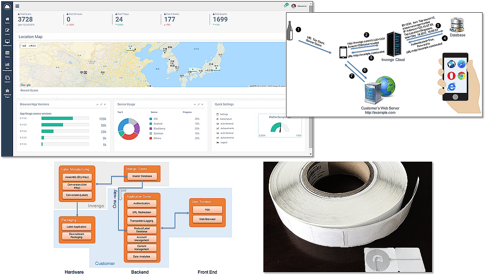Image resolution: width=486 pixels, height=278 pixels.
Task: Toggle the hamburger menu button
Action: (x=17, y=6)
